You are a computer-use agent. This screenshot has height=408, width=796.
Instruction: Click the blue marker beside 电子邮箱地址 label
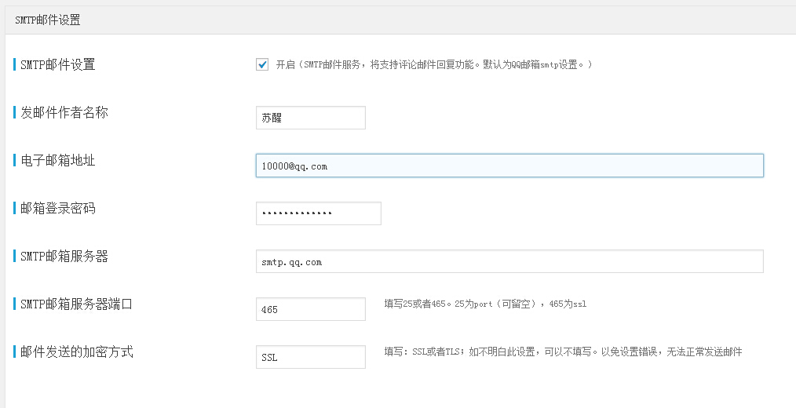point(15,160)
